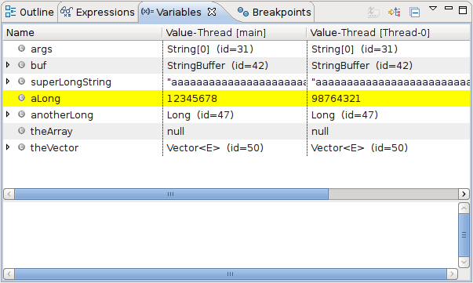Image resolution: width=473 pixels, height=283 pixels.
Task: Expand the buf variable node
Action: click(8, 65)
